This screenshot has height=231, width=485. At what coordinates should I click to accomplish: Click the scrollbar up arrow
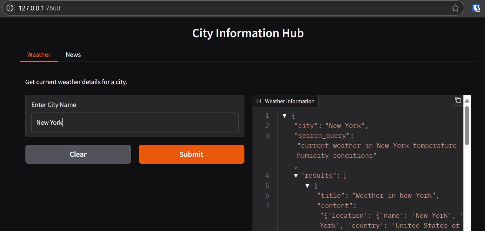click(467, 101)
